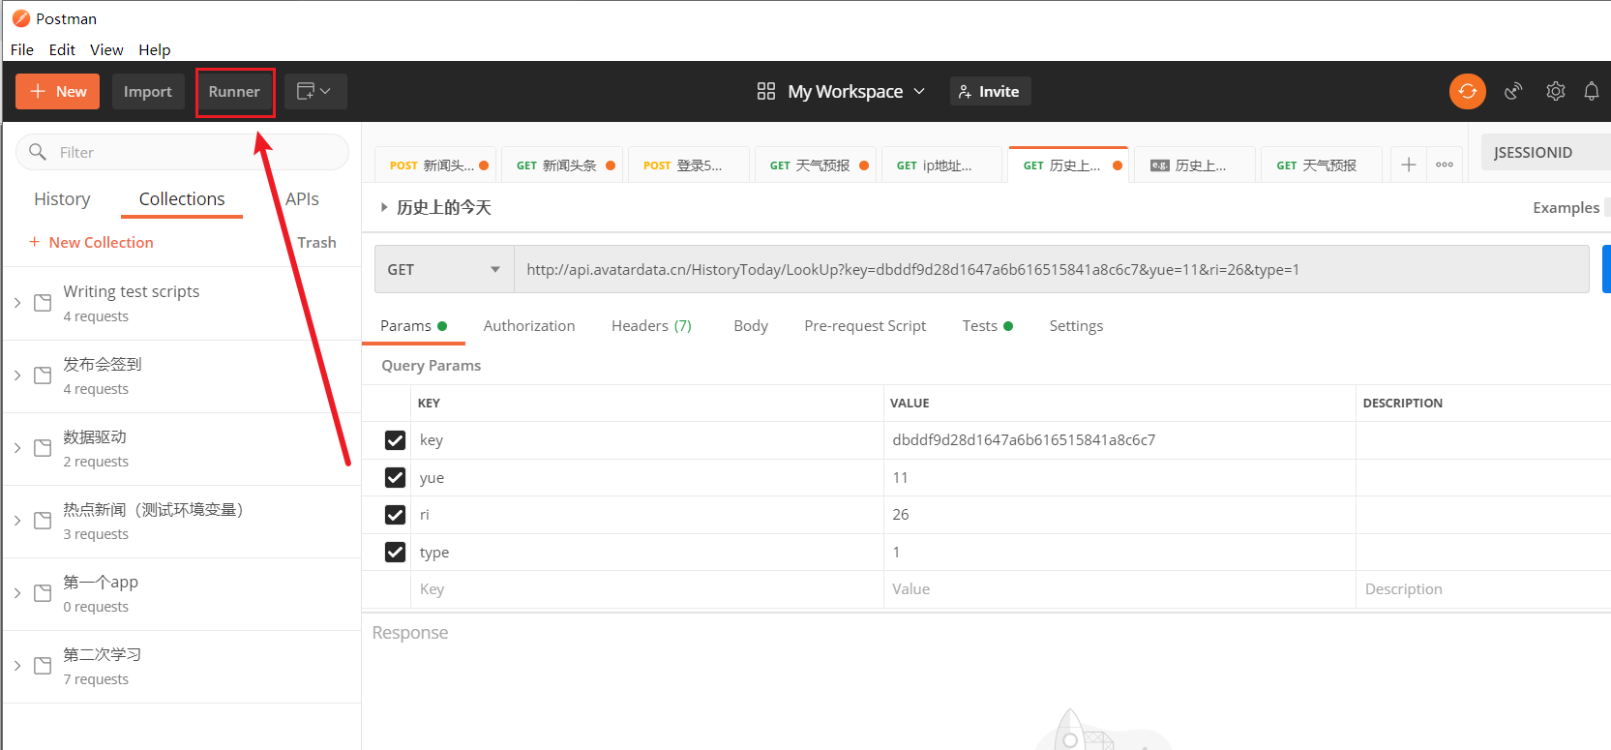Expand the 第一个app collection
This screenshot has width=1611, height=750.
tap(17, 593)
